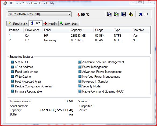Toggle the Native Command Queuing (NCQ) checkbox
The image size is (157, 126).
[80, 91]
